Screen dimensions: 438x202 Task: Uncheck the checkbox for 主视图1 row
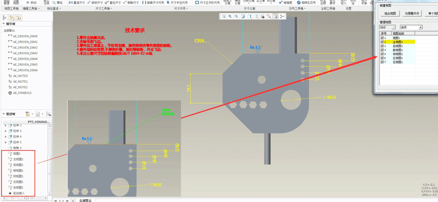pos(382,42)
